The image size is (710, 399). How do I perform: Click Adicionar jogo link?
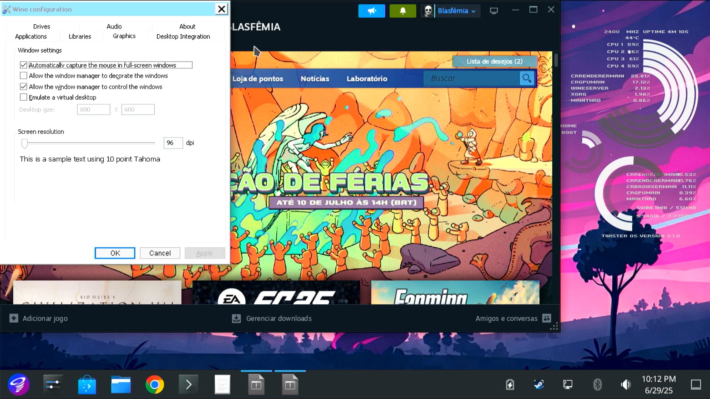click(45, 318)
